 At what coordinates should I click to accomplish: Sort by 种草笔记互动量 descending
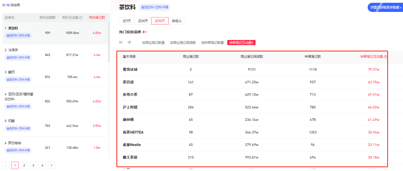(x=241, y=43)
